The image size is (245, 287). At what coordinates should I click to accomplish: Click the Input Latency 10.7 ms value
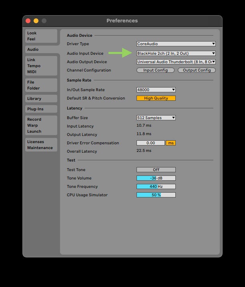tap(144, 126)
